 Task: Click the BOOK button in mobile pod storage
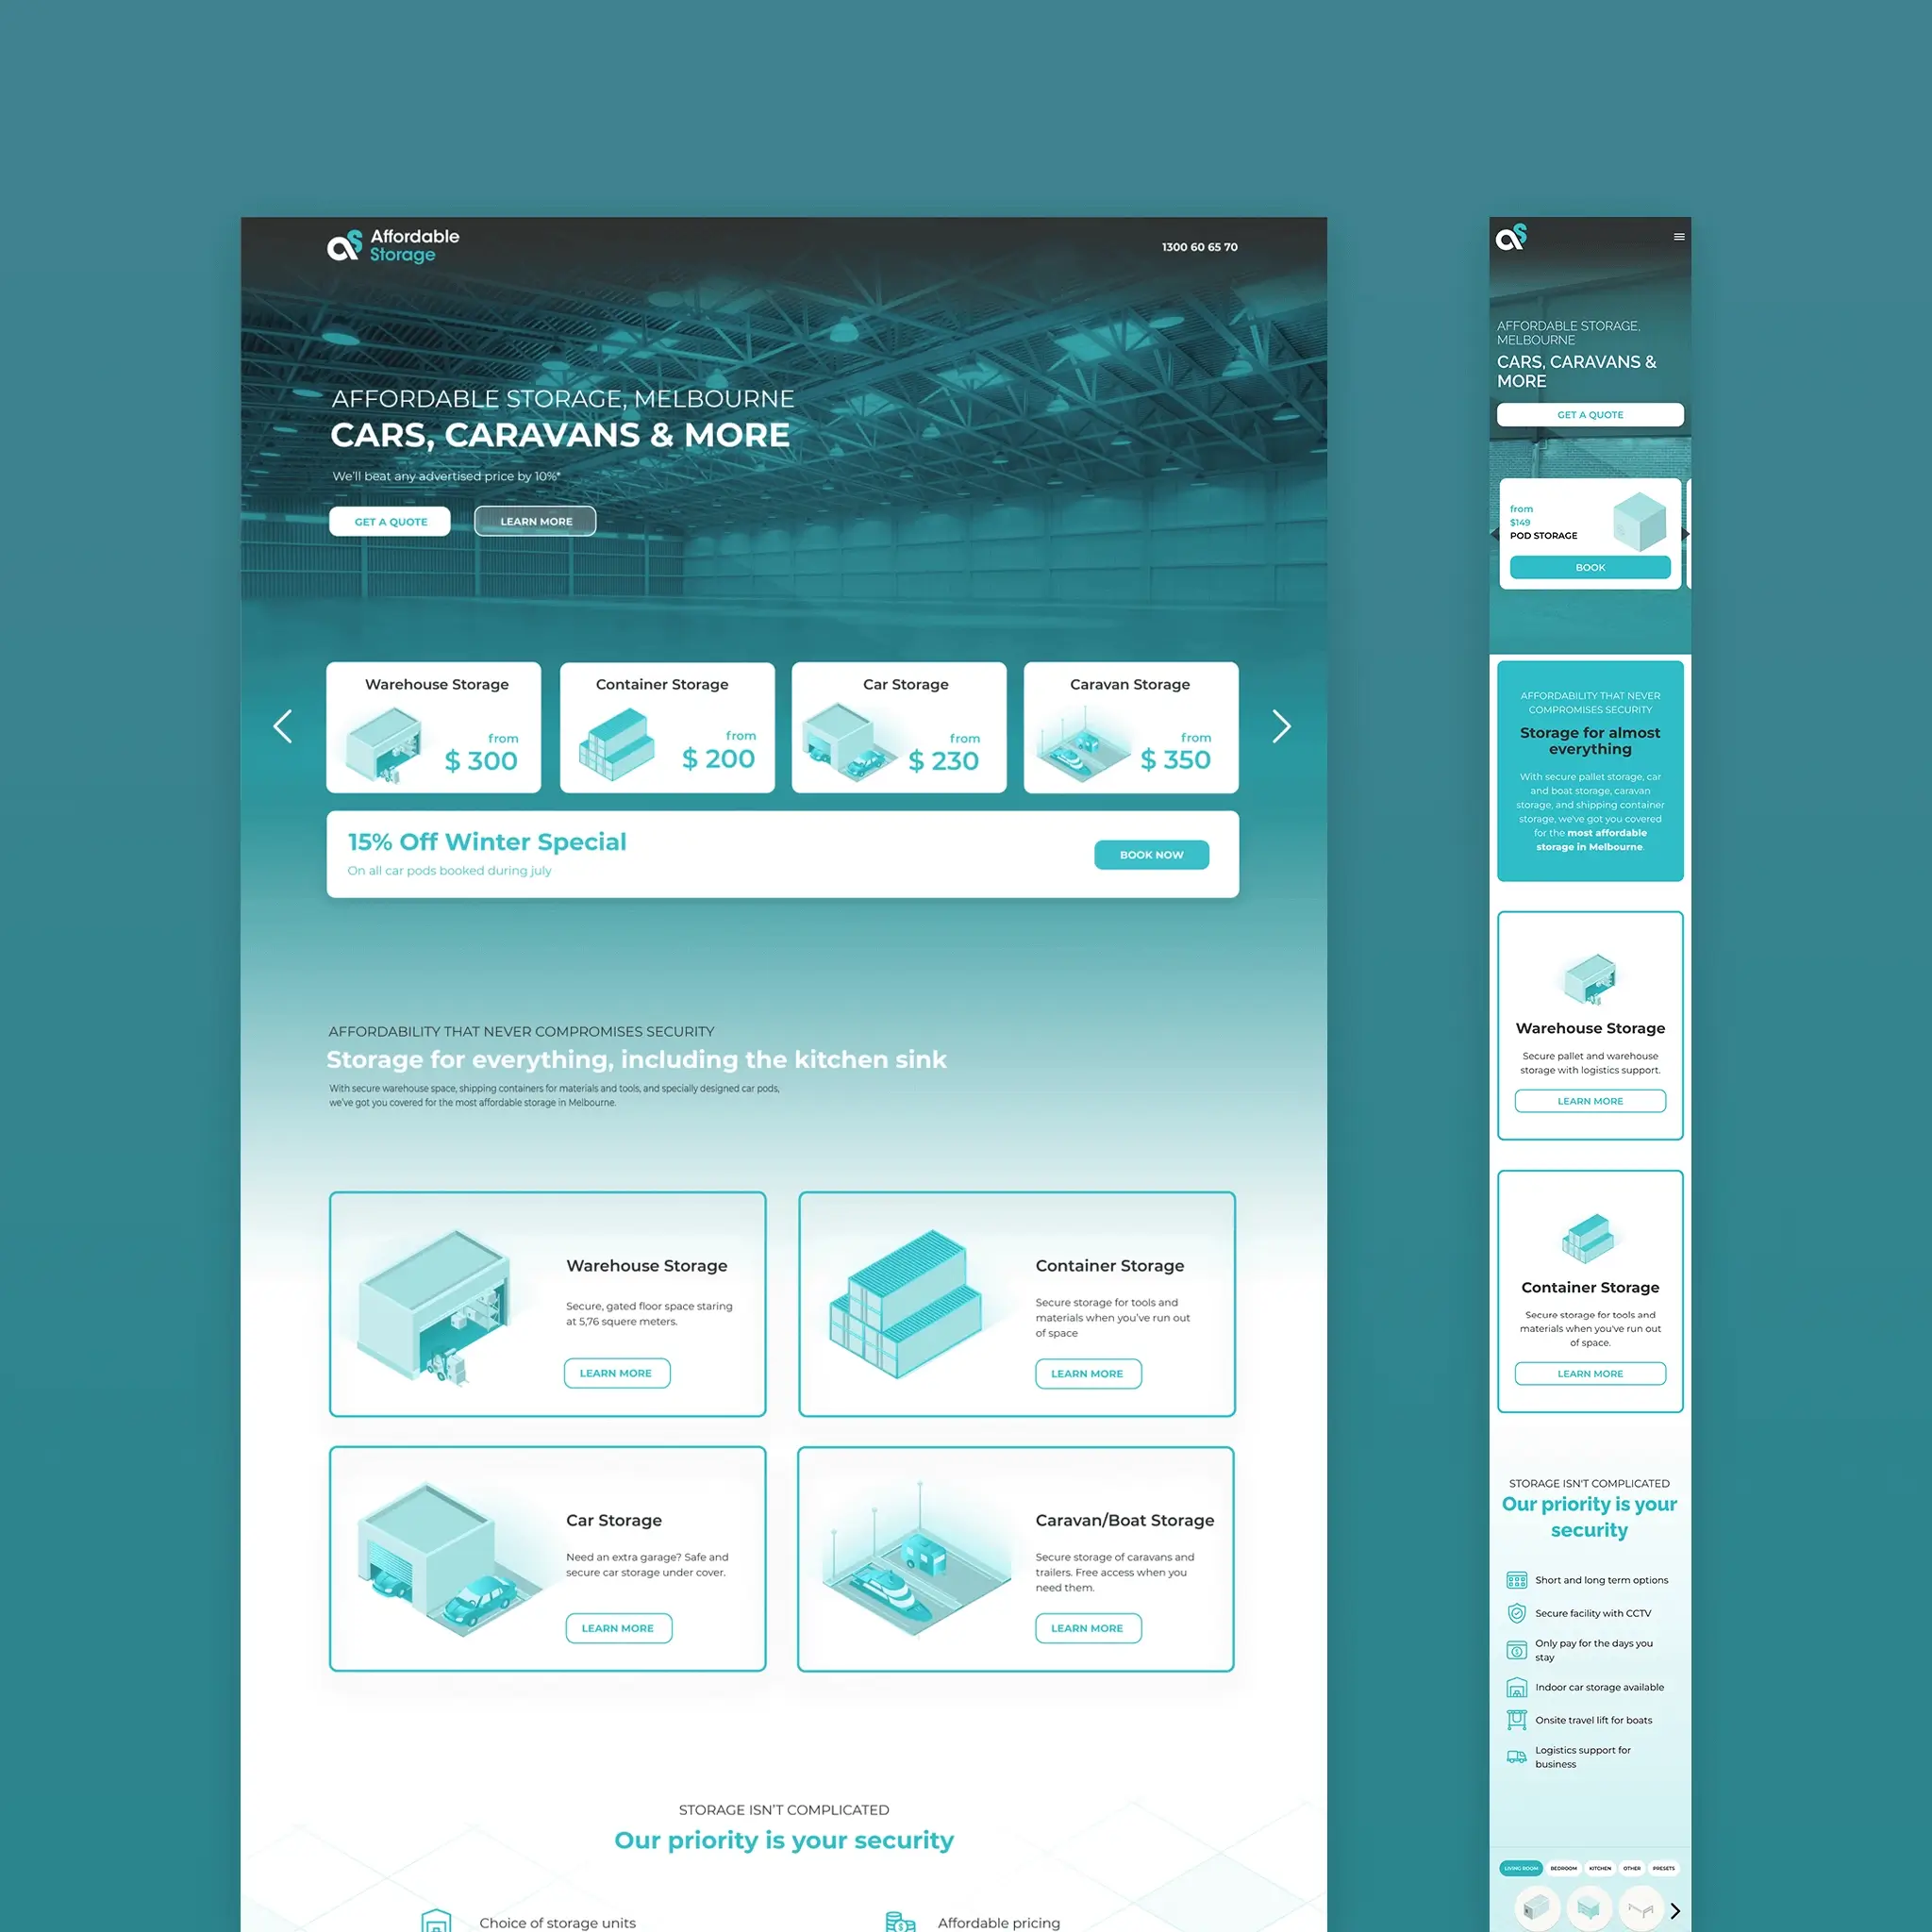1589,566
